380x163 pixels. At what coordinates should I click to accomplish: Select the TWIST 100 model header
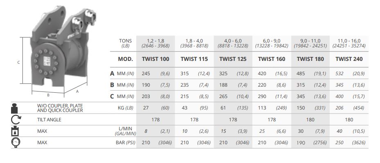click(155, 59)
